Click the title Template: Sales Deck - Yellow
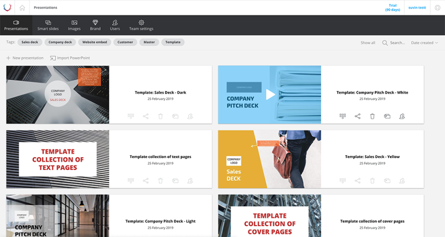This screenshot has height=237, width=445. pyautogui.click(x=372, y=157)
